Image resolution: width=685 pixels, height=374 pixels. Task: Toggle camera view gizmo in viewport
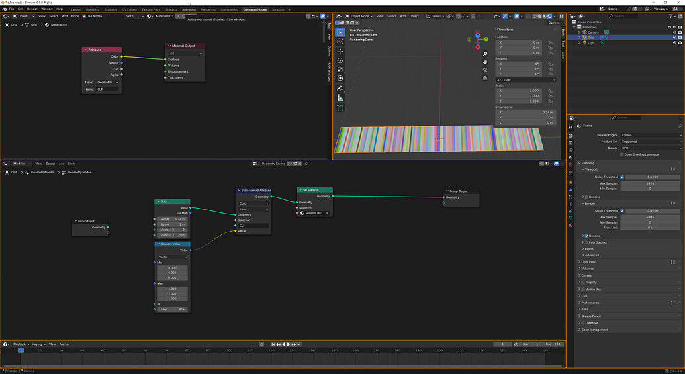[485, 70]
